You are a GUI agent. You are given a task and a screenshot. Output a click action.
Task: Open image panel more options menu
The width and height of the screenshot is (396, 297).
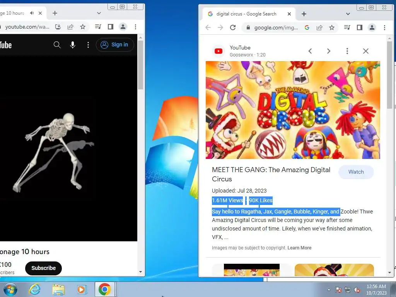tap(347, 51)
